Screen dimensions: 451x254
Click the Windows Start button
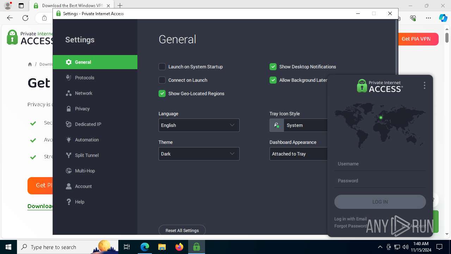[8, 247]
